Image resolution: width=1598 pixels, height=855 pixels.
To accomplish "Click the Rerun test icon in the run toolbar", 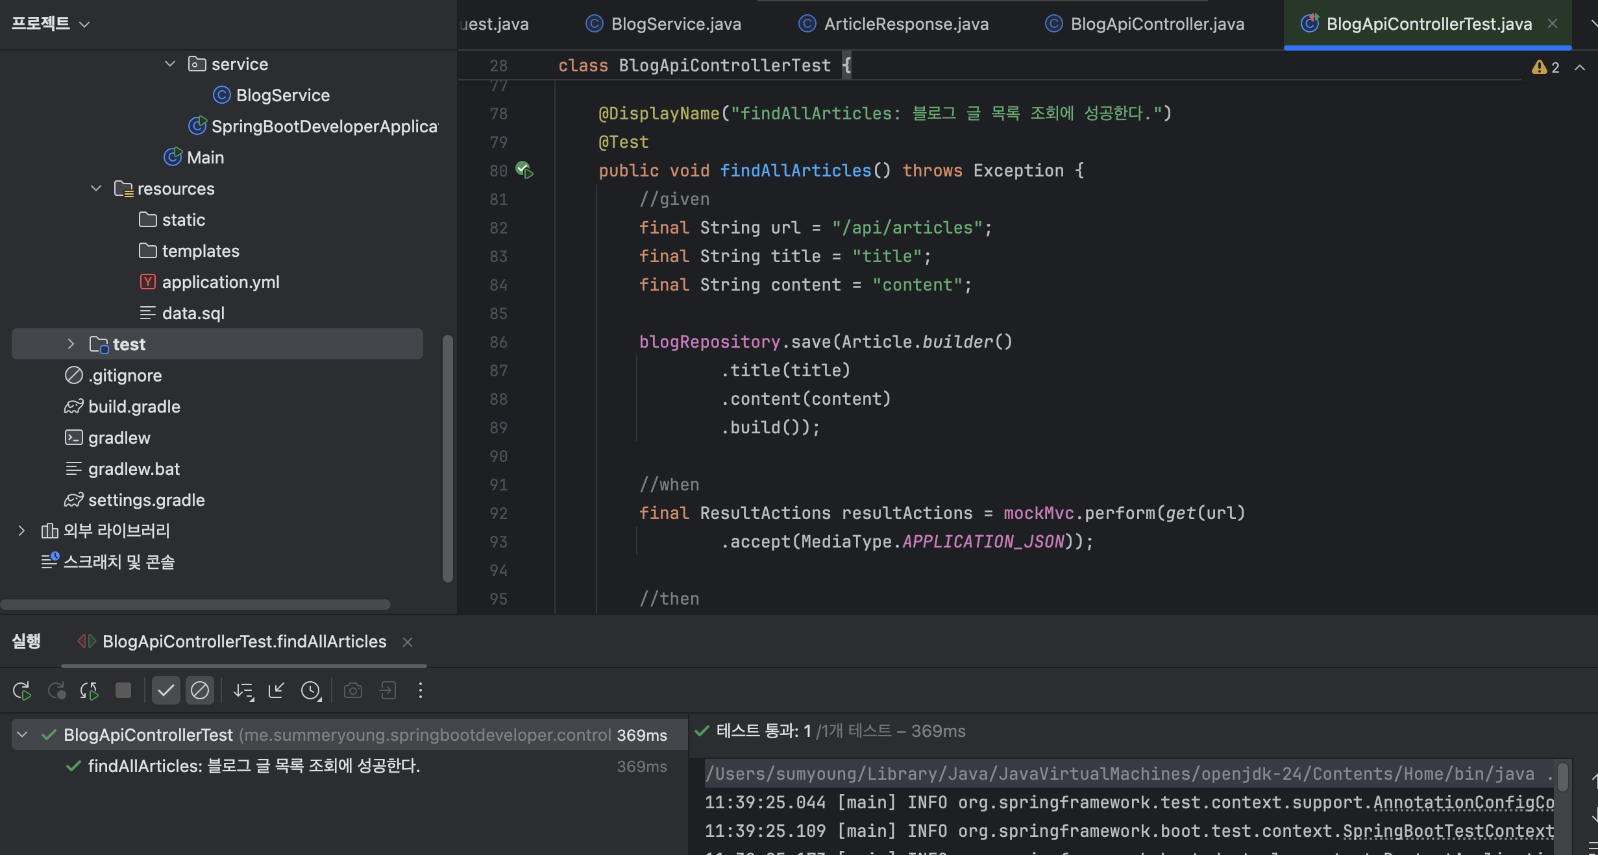I will coord(21,691).
